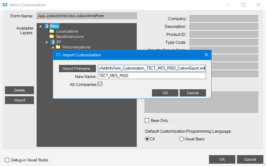Select the C# radio button
The width and height of the screenshot is (266, 166).
pyautogui.click(x=147, y=139)
